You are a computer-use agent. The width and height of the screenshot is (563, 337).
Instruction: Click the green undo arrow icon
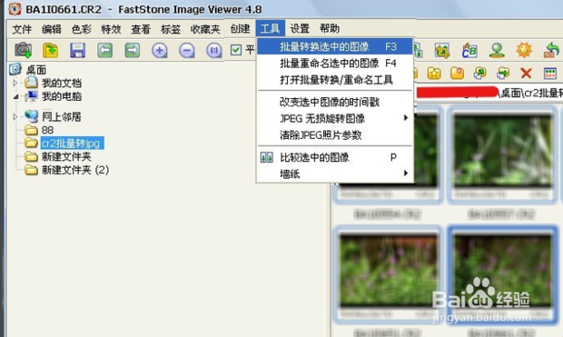click(x=551, y=50)
